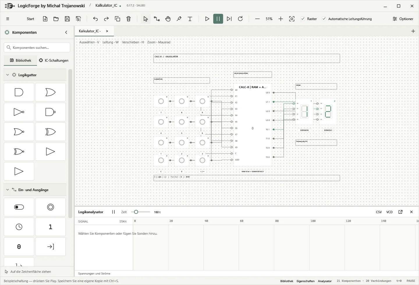Viewport: 419px width, 285px height.
Task: Choose the toggle switch input component
Action: click(x=19, y=207)
